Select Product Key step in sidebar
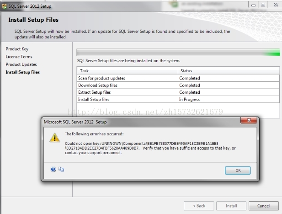Screen dimensions: 282x214 point(17,49)
